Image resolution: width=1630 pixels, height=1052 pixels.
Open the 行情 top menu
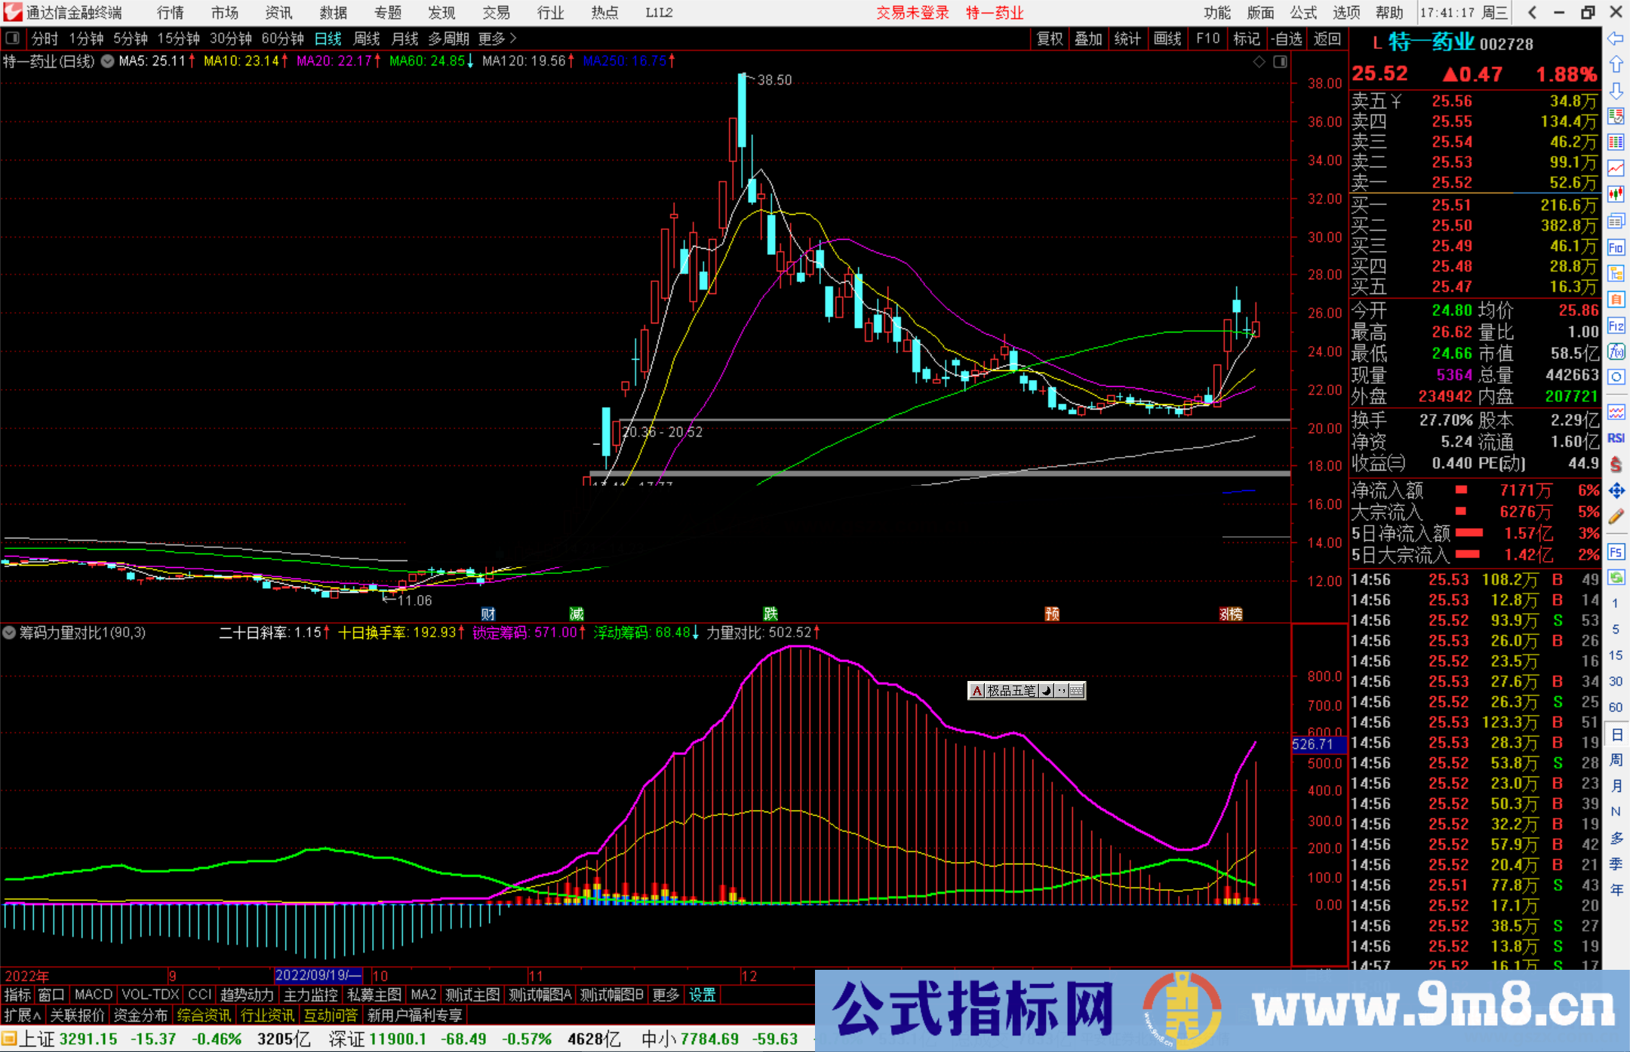coord(171,13)
